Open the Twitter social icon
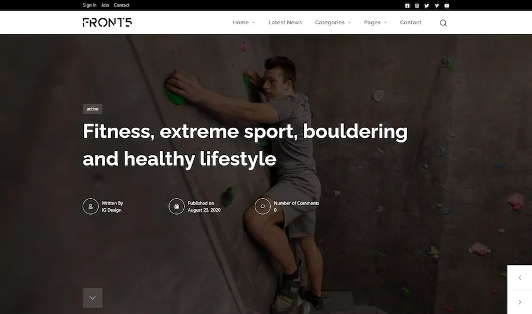Viewport: 532px width, 314px height. coord(427,5)
